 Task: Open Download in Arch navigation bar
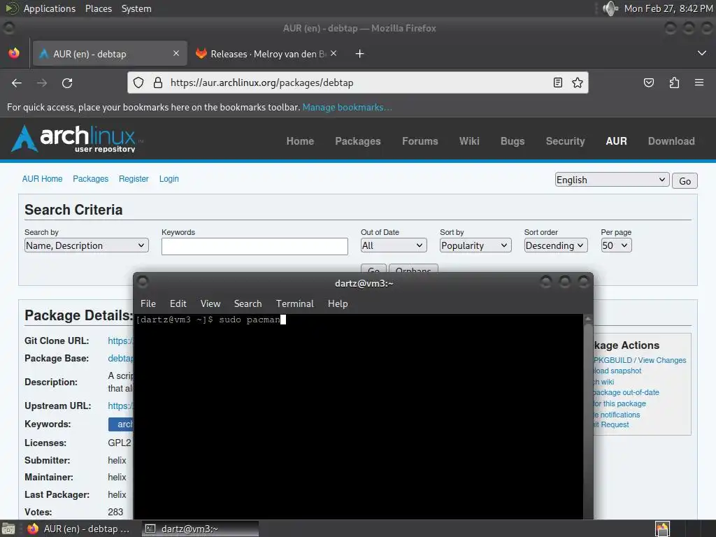(x=671, y=141)
